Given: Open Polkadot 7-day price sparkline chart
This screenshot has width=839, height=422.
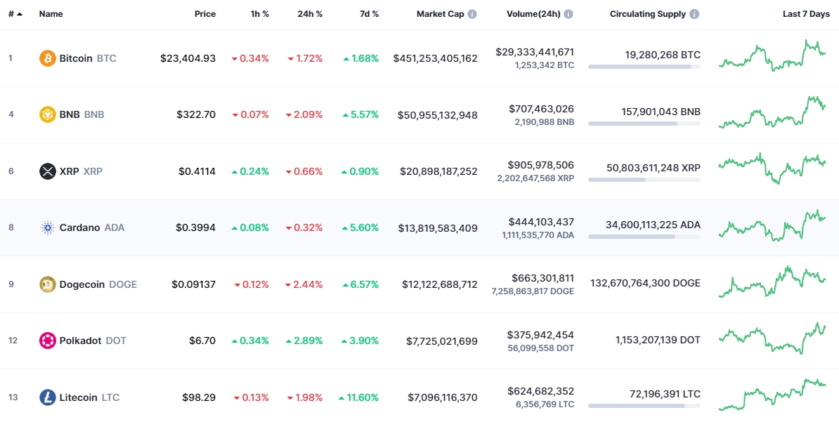Looking at the screenshot, I should (x=772, y=338).
